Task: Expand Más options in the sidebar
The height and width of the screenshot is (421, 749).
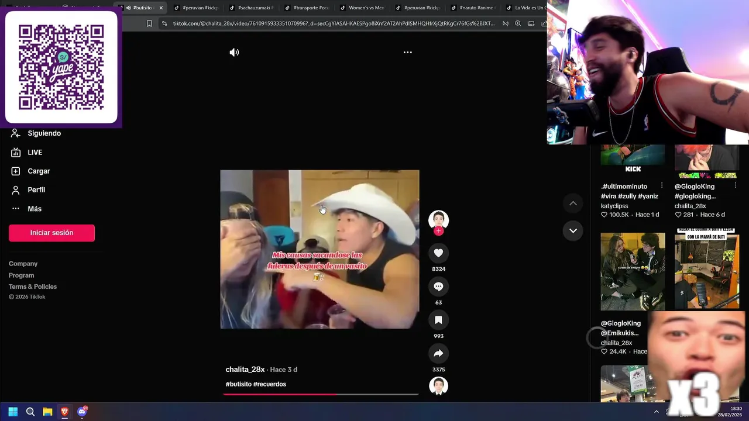Action: tap(26, 209)
